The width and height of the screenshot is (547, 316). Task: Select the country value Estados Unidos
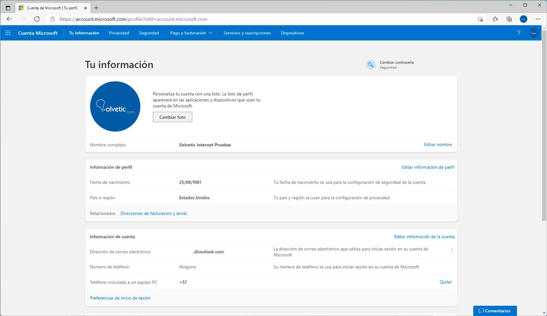[x=195, y=198]
